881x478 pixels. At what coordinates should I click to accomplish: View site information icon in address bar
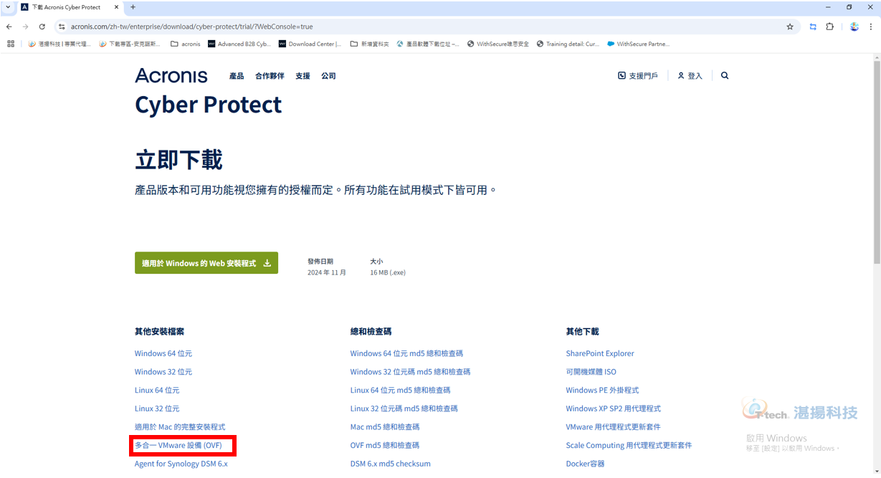62,27
